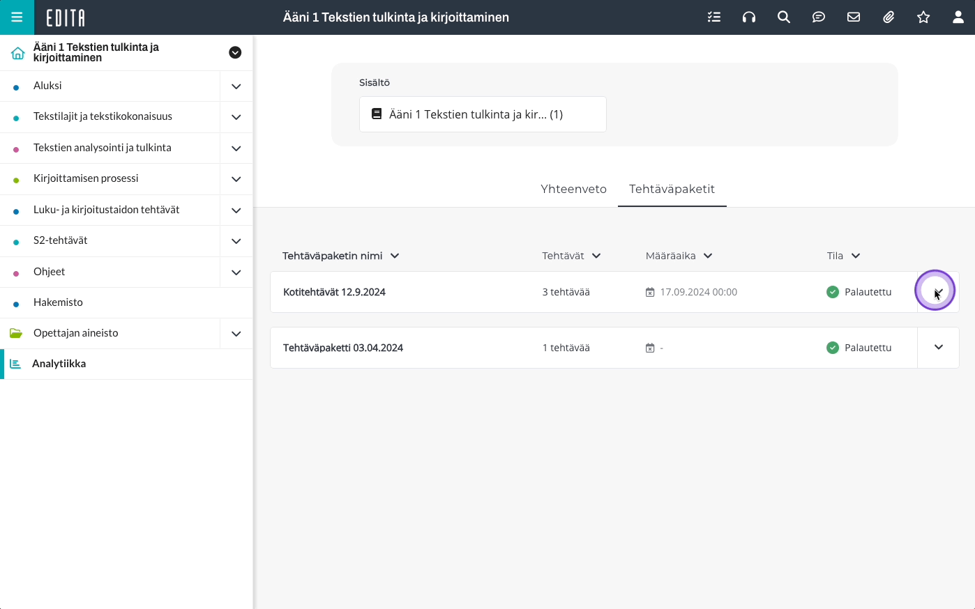Open S2-tehtävät in sidebar
This screenshot has width=975, height=609.
[x=60, y=240]
